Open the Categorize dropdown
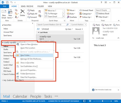The image size is (121, 103). (x=86, y=14)
